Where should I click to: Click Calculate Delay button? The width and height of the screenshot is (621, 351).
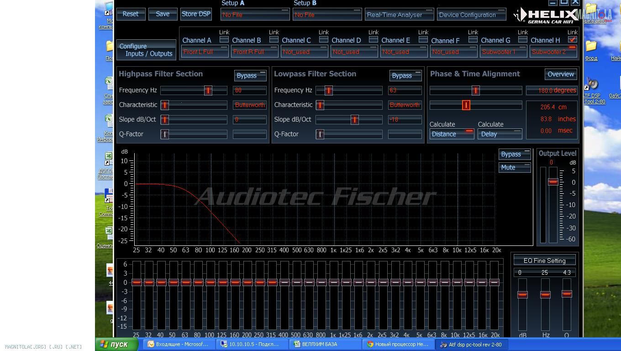click(500, 134)
